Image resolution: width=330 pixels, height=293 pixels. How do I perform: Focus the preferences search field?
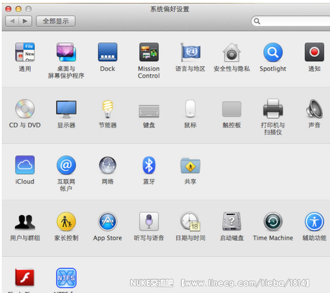[x=291, y=21]
